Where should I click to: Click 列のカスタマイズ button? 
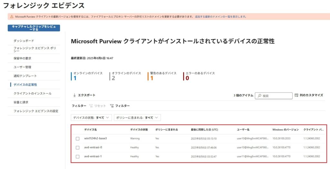click(x=309, y=95)
